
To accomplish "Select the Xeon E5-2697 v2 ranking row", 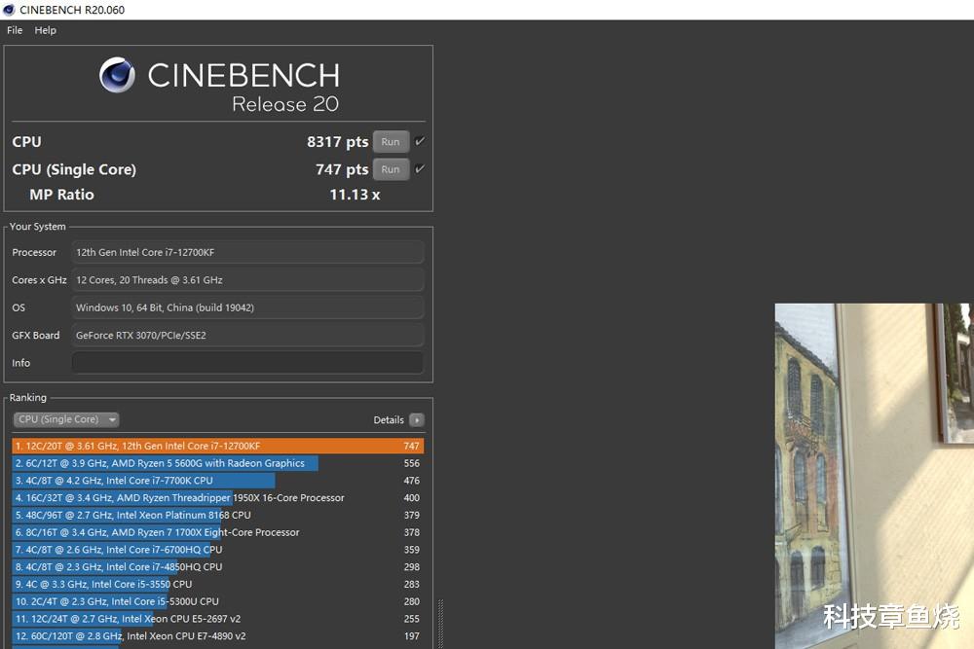I will click(218, 619).
